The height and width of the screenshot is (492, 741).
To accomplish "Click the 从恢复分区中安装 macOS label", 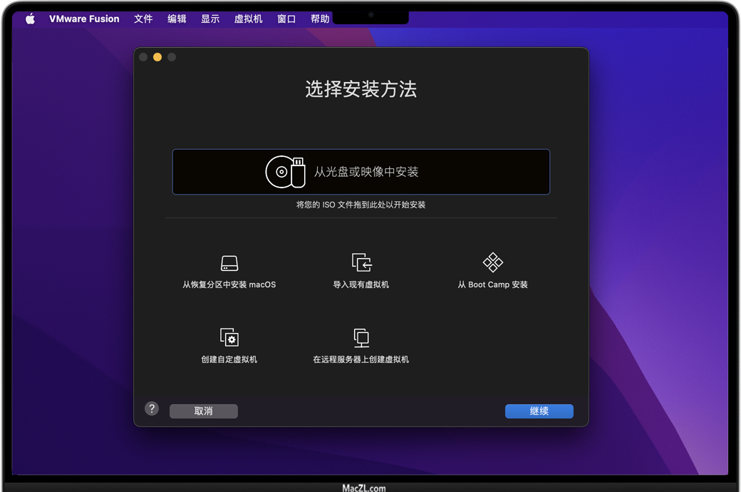I will pyautogui.click(x=229, y=285).
